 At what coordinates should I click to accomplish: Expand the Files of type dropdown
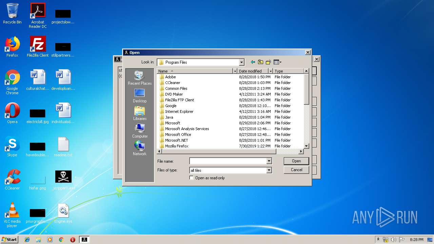[269, 170]
